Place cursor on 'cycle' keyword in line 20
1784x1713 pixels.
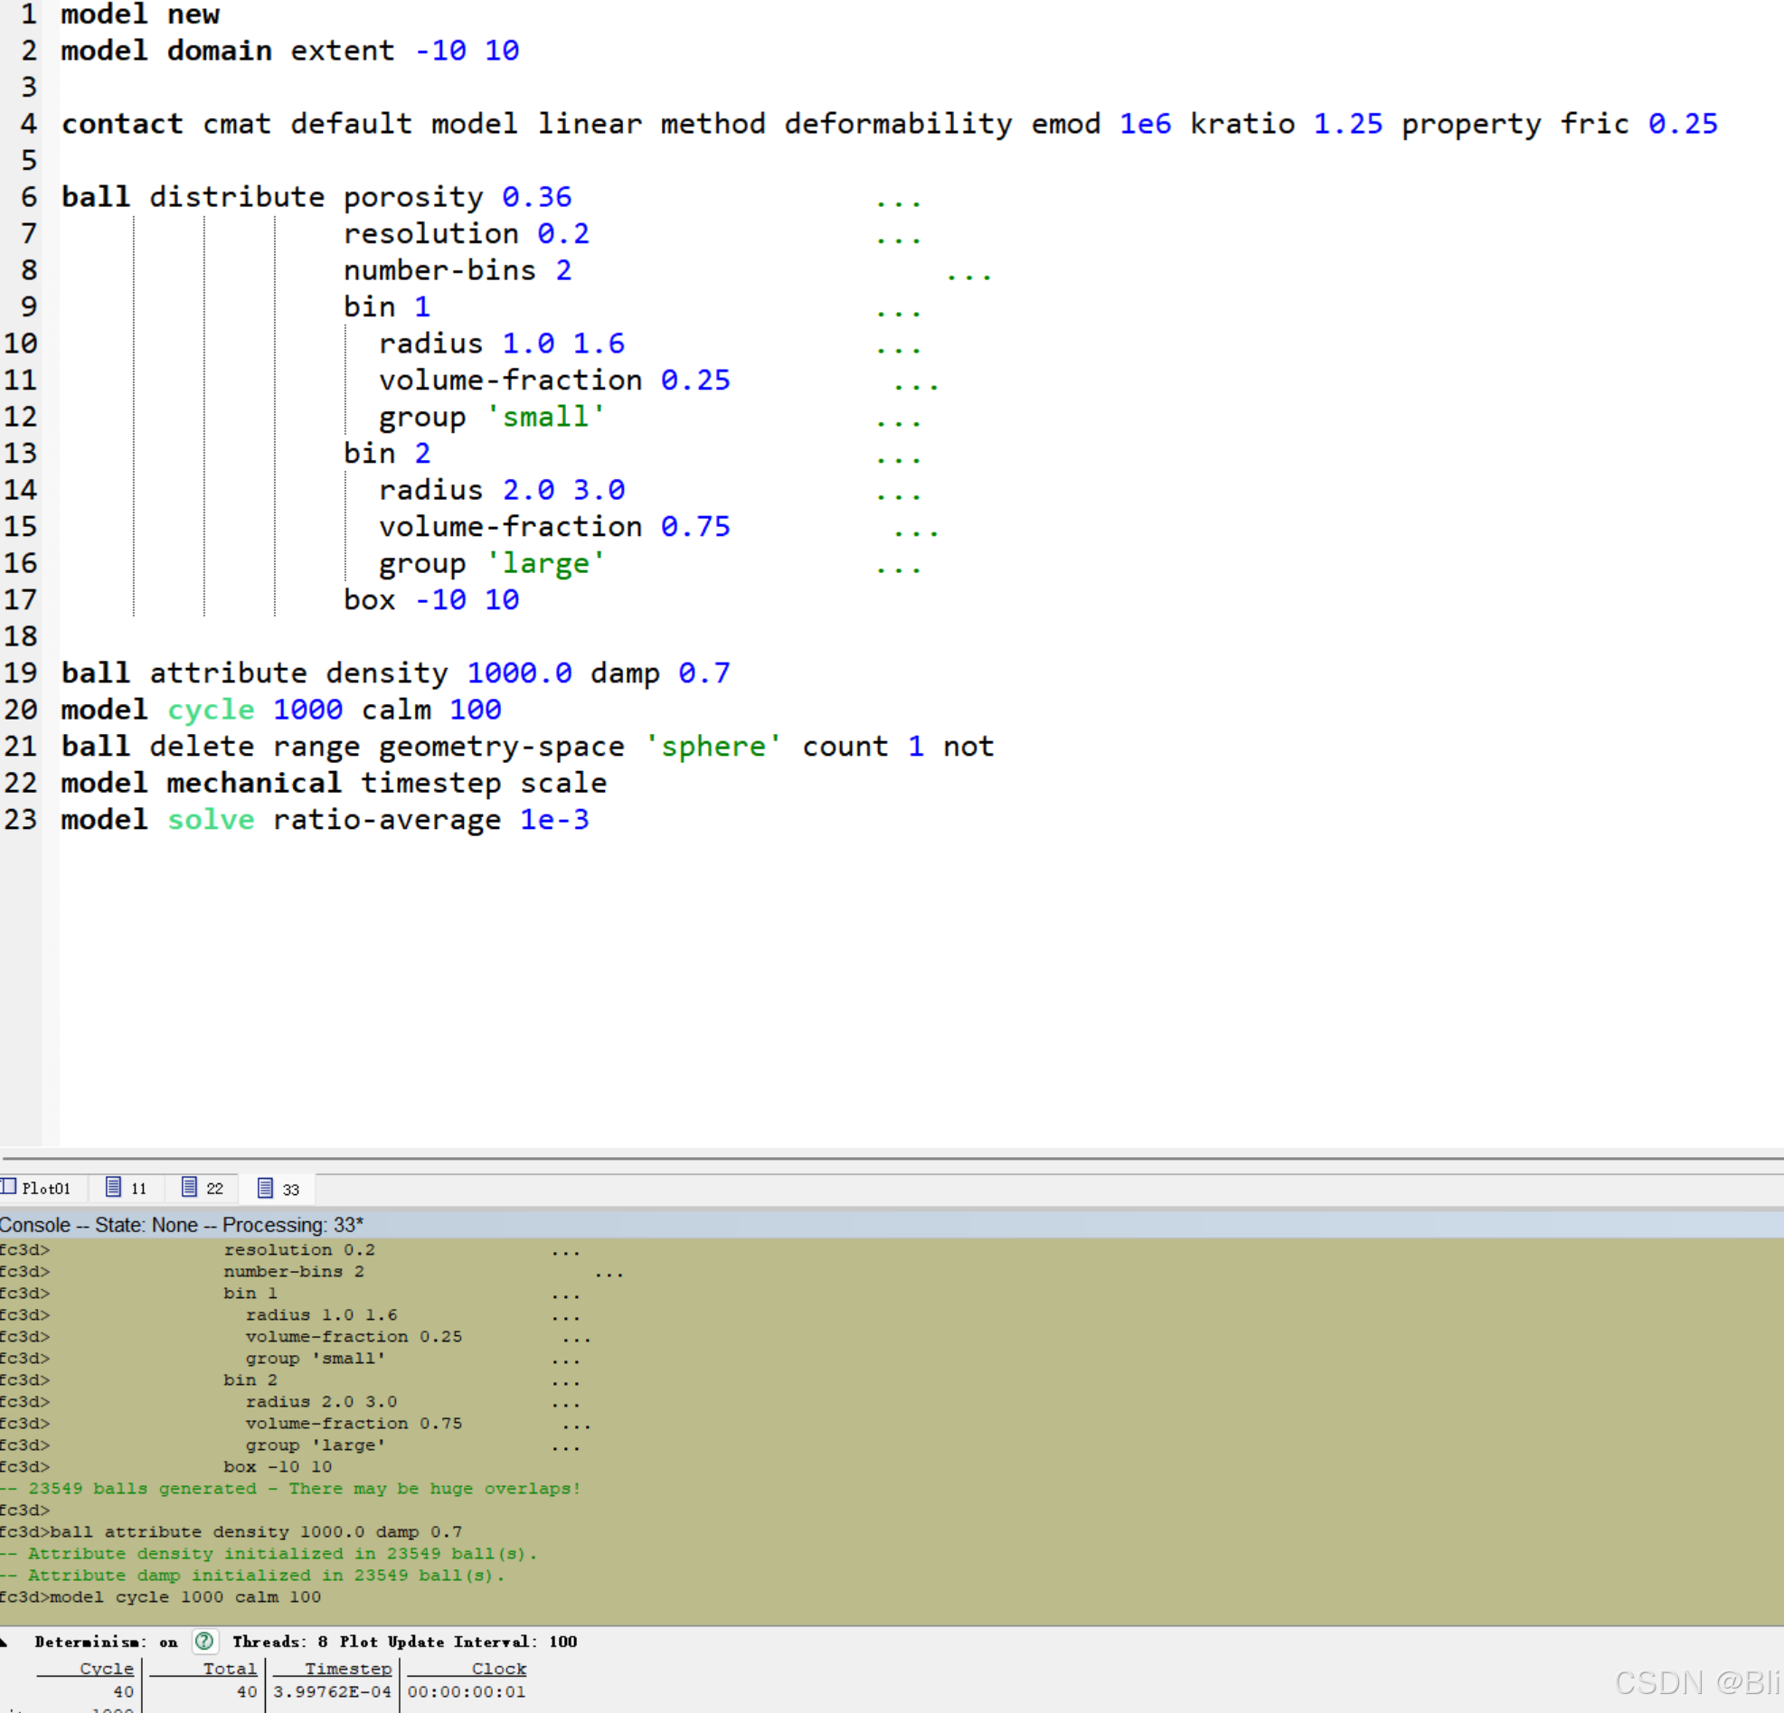tap(211, 710)
